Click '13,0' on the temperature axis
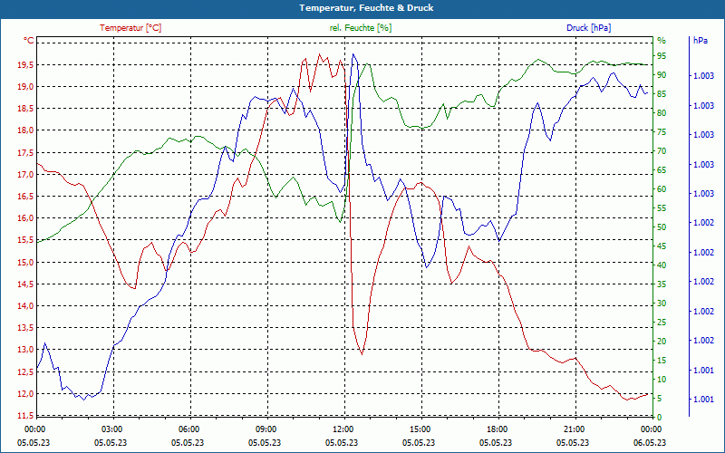725x453 pixels. [x=25, y=350]
